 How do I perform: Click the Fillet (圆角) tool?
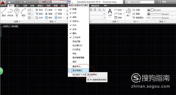tap(58, 14)
